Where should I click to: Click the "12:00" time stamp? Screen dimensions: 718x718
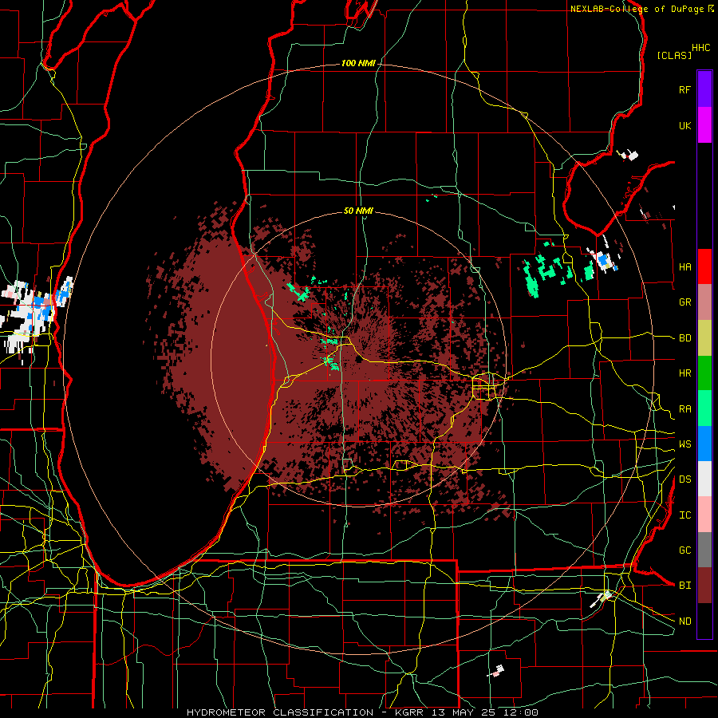pyautogui.click(x=520, y=712)
